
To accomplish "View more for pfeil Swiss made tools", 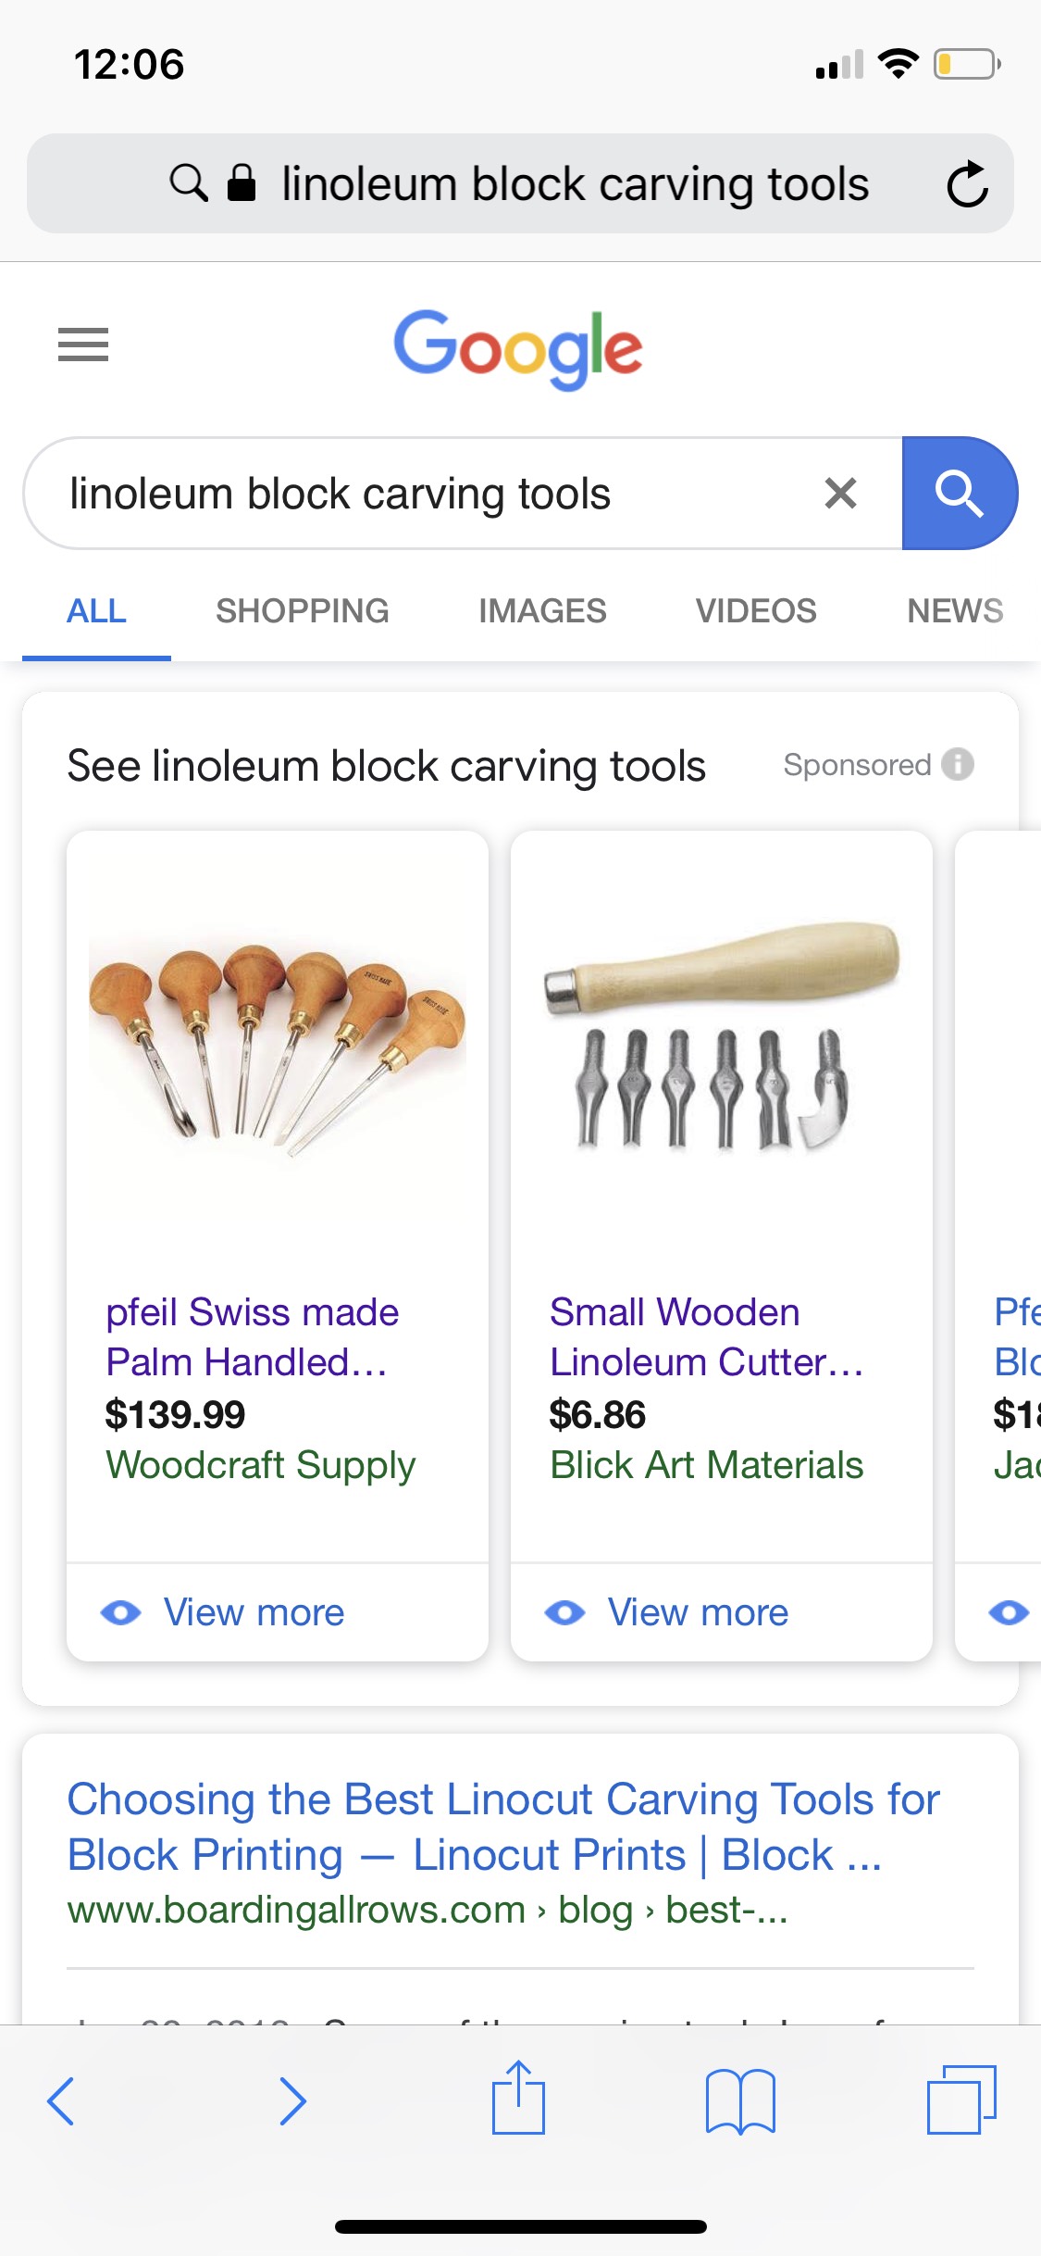I will 254,1612.
